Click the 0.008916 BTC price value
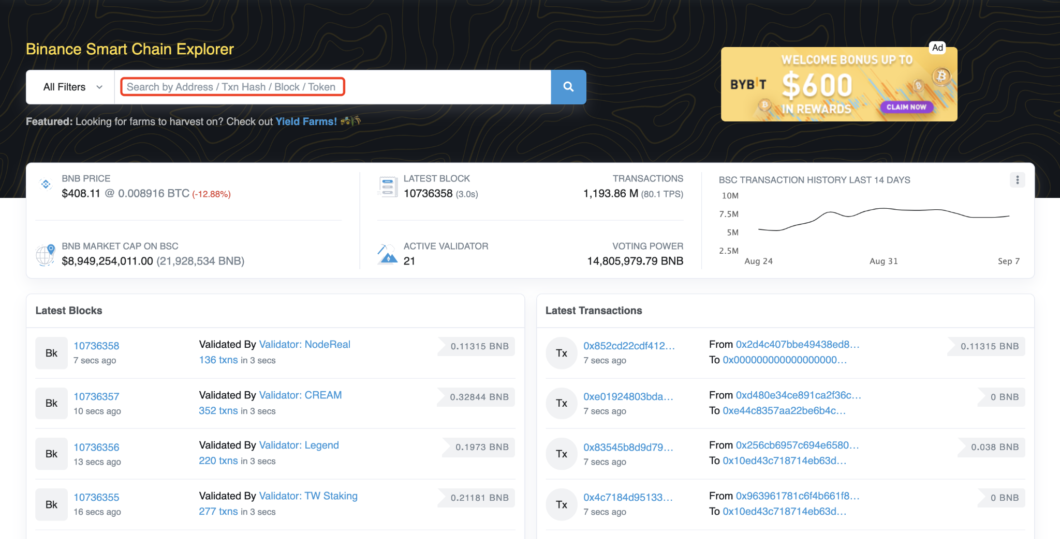The width and height of the screenshot is (1060, 539). point(154,193)
